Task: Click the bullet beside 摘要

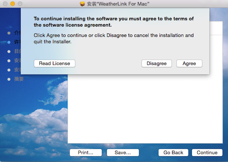Action: [x=9, y=79]
